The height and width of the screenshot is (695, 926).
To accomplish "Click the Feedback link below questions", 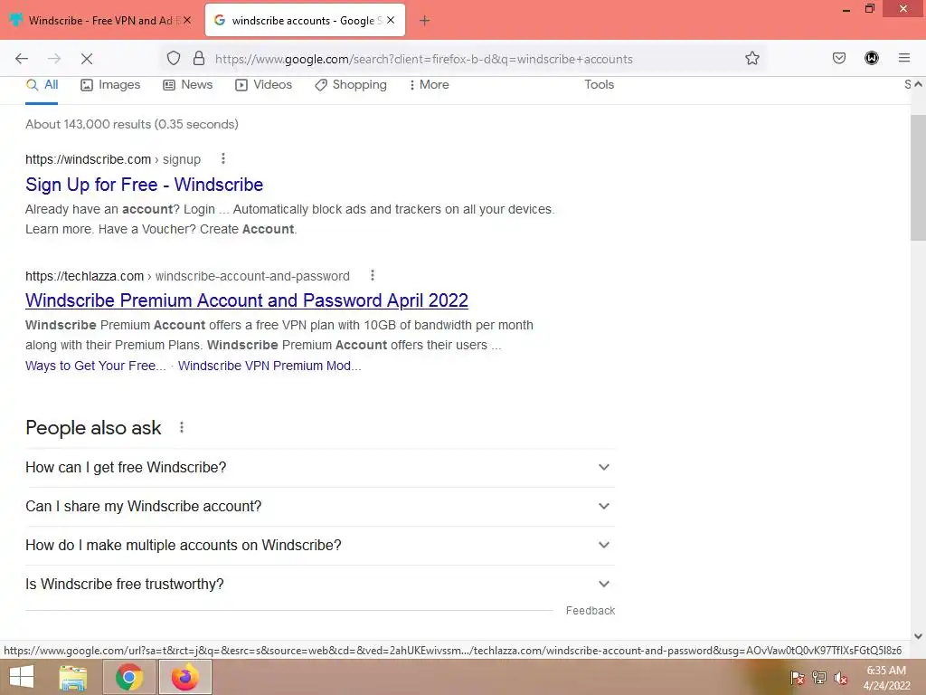I will tap(590, 611).
